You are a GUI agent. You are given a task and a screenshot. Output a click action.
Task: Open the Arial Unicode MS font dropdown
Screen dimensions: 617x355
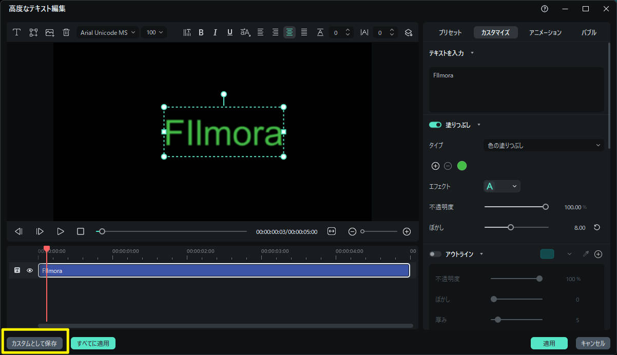(x=108, y=32)
